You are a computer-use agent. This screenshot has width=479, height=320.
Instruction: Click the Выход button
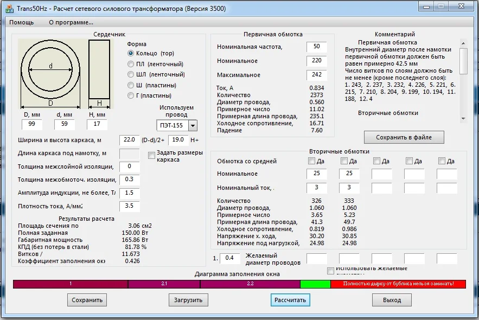point(392,300)
